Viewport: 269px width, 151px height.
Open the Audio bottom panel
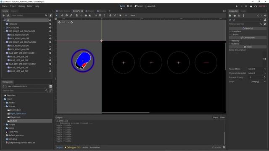[x=85, y=147]
